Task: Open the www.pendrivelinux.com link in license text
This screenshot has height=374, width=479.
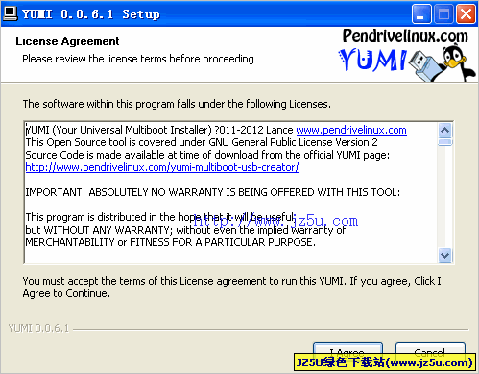Action: click(351, 130)
